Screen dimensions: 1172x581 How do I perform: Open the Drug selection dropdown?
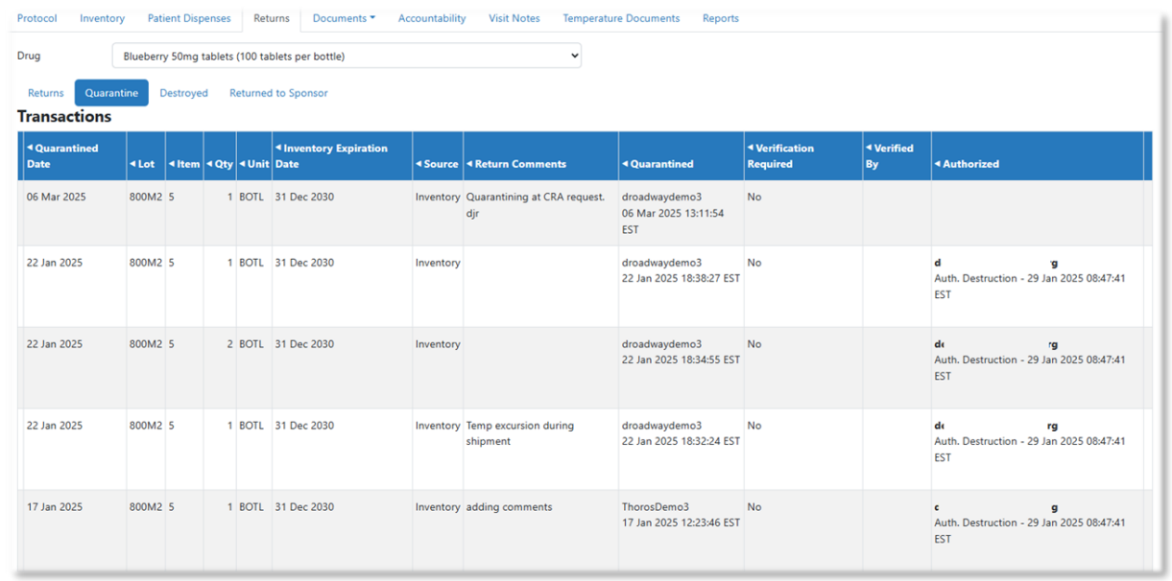(347, 57)
